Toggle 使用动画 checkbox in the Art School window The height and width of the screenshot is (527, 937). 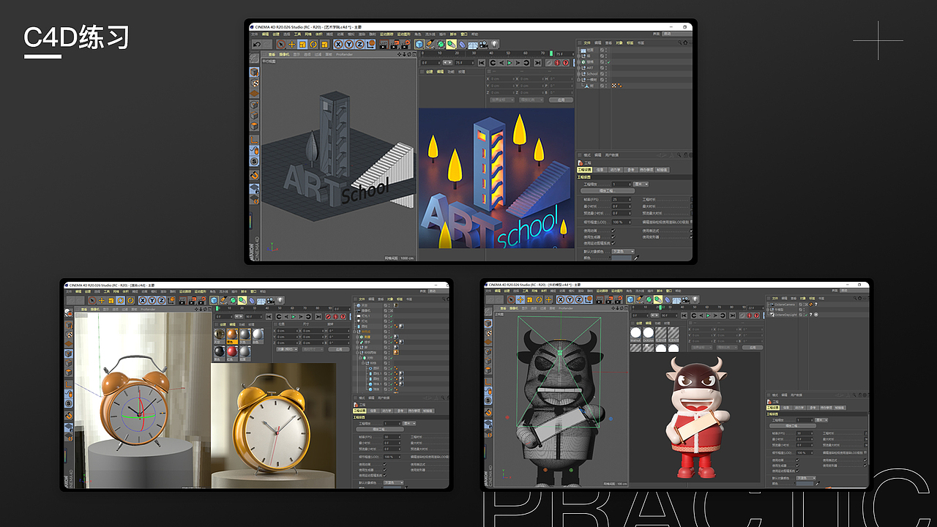613,231
